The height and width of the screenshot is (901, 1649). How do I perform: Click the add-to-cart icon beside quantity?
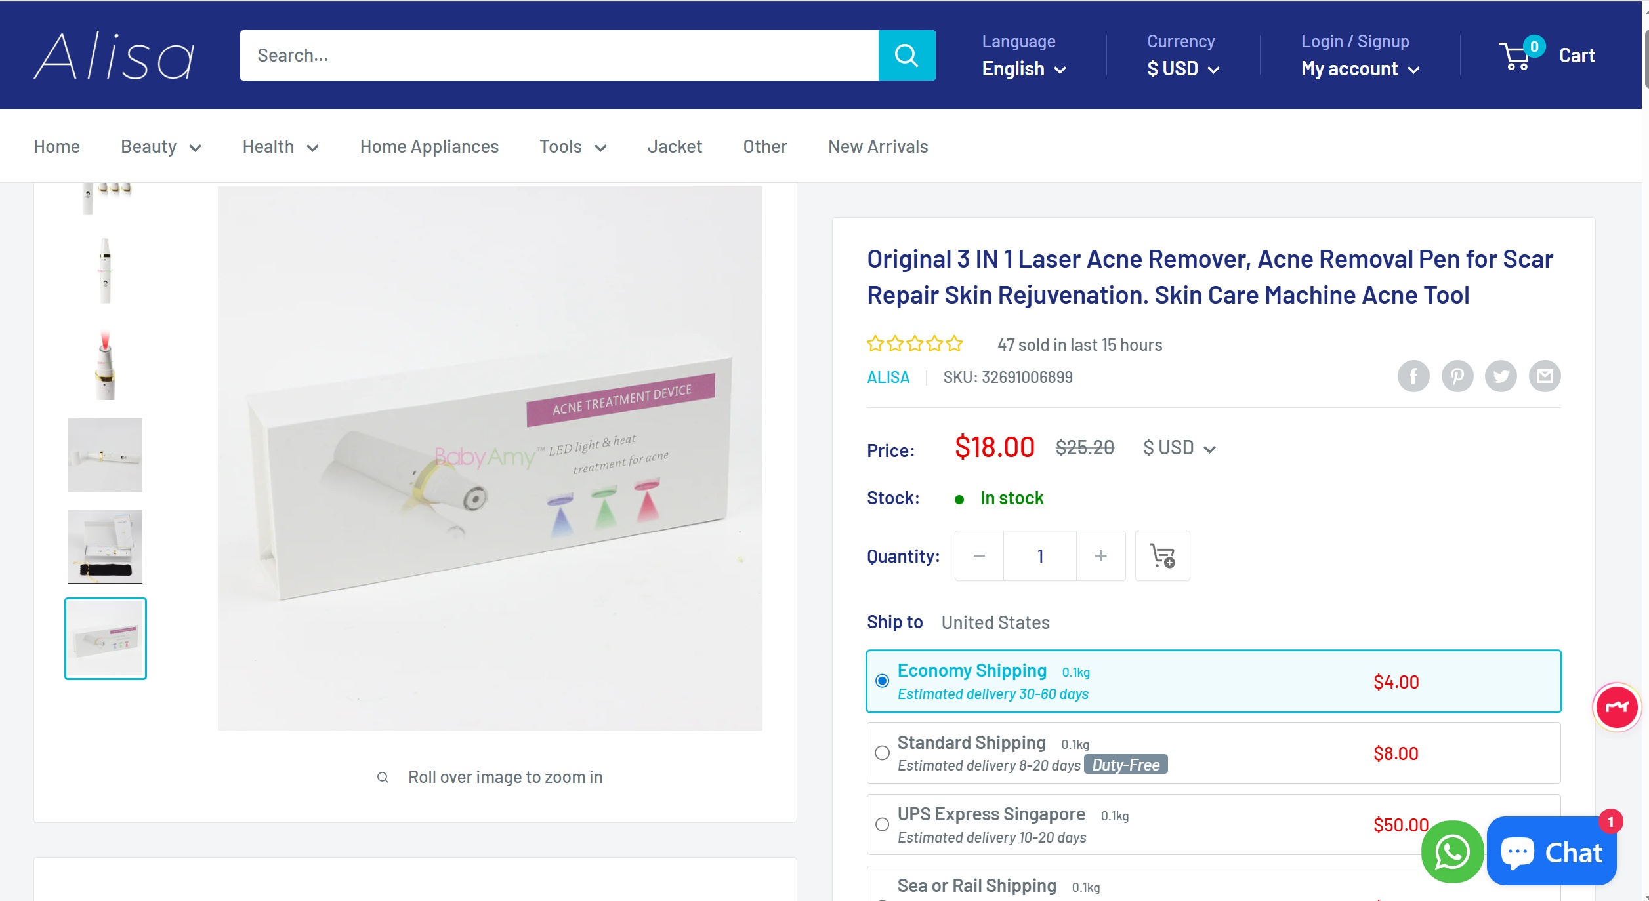[x=1162, y=556]
